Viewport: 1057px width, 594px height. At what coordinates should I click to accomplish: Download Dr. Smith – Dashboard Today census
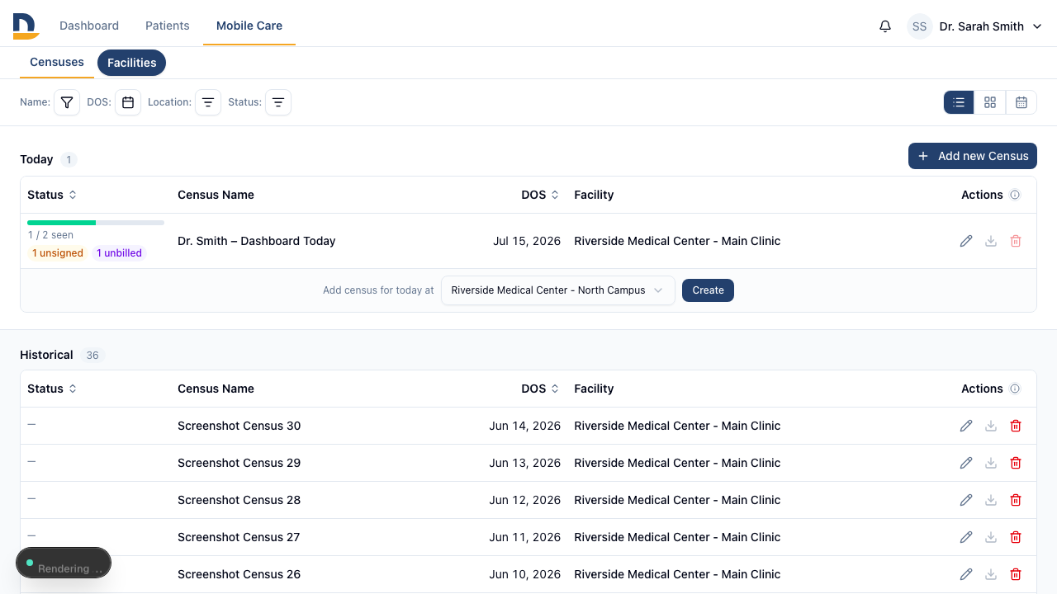pos(991,241)
